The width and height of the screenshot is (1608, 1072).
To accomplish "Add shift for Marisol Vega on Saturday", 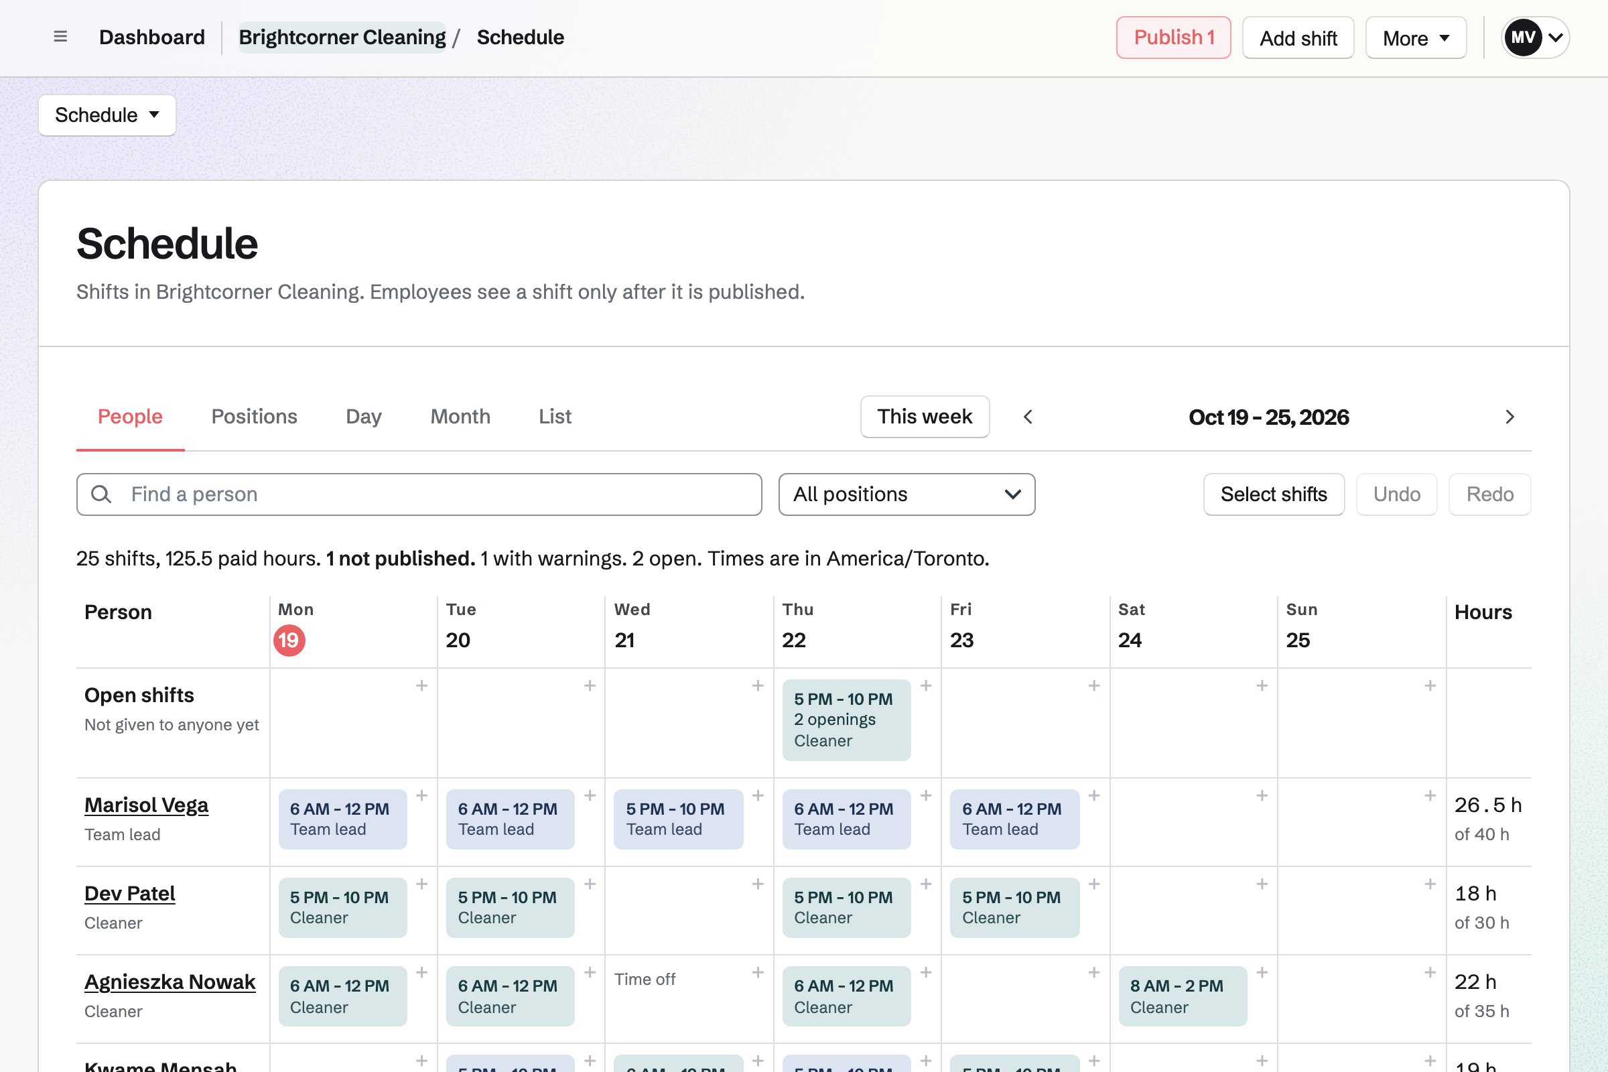I will (1262, 796).
